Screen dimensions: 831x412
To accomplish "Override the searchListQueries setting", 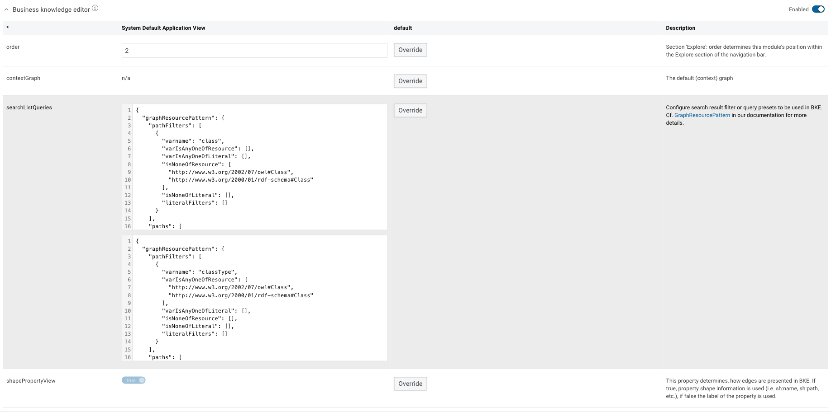I will pos(410,110).
